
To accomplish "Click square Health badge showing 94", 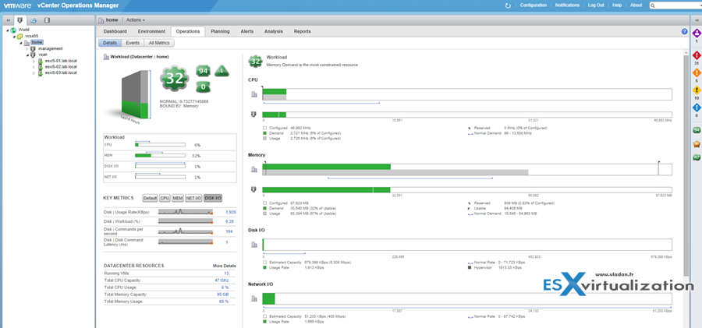I will [204, 71].
